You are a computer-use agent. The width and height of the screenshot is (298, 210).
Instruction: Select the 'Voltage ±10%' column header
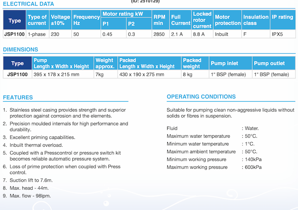tap(60, 20)
